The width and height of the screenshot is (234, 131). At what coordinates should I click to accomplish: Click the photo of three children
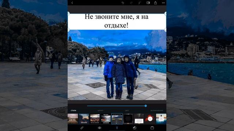click(x=117, y=65)
